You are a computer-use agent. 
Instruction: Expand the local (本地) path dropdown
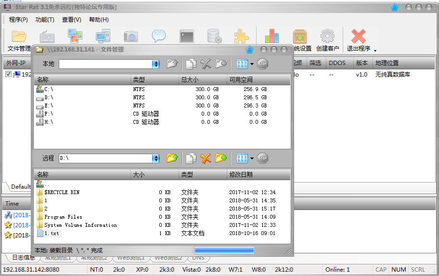tap(155, 64)
